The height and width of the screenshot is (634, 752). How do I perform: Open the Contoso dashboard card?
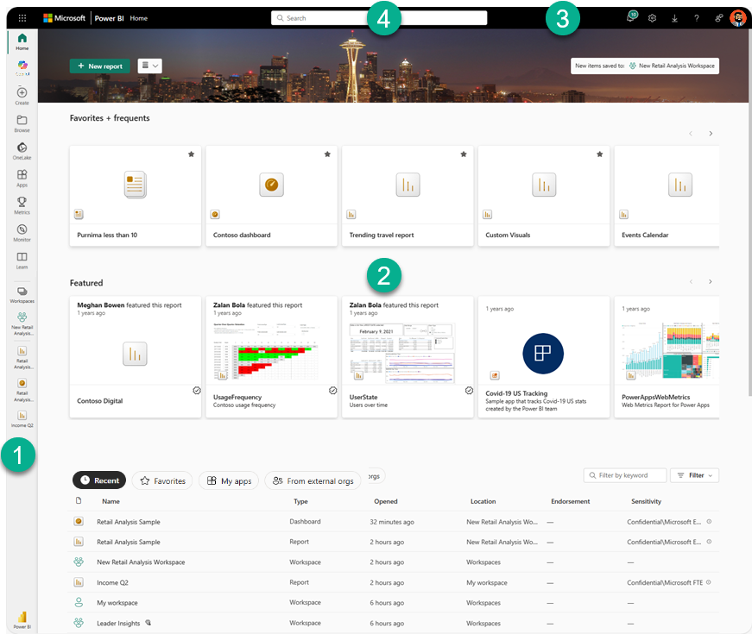click(271, 196)
